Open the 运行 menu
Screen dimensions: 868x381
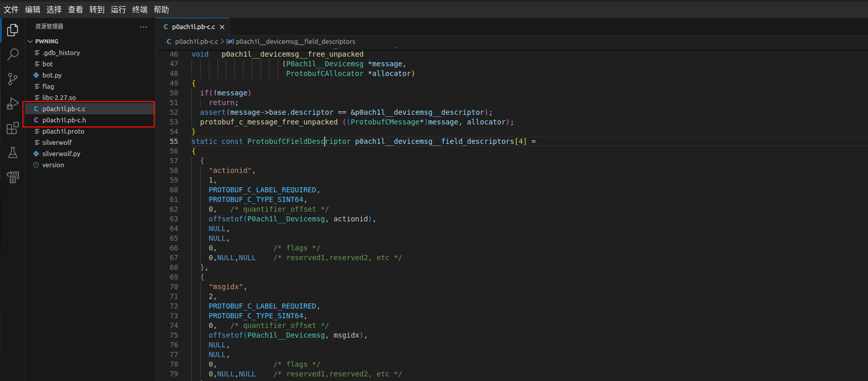(118, 9)
